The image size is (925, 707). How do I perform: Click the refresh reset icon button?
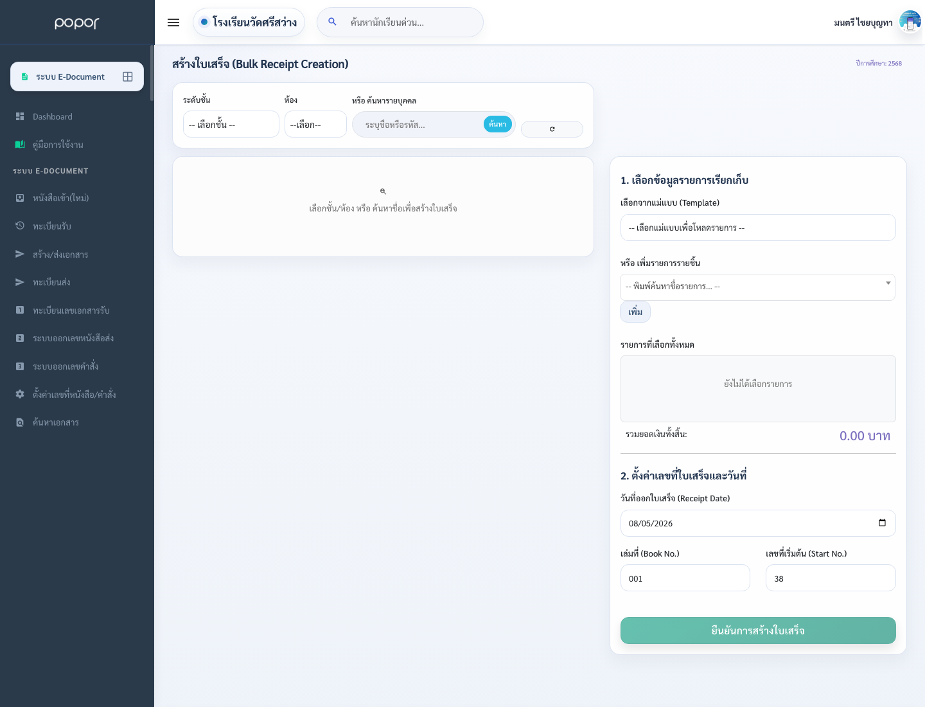pyautogui.click(x=552, y=129)
